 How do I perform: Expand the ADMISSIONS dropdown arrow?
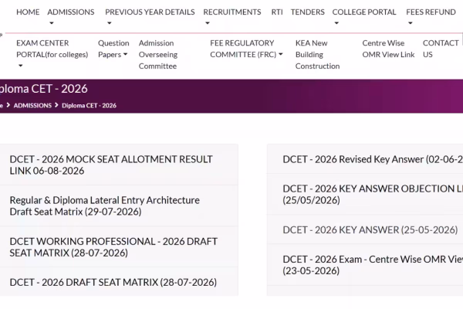[52, 23]
